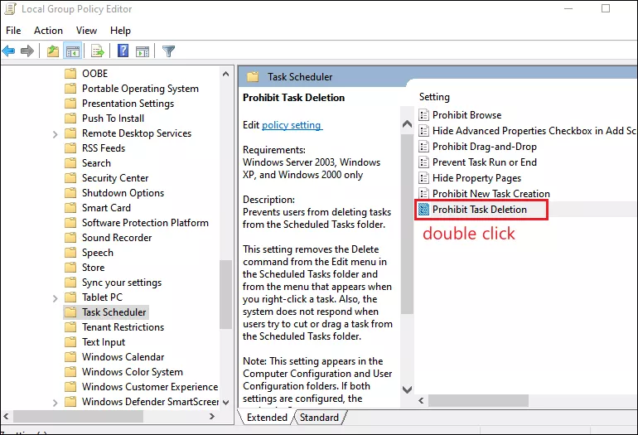Viewport: 638px width, 435px height.
Task: Click tree pane horizontal scroll right arrow
Action: pyautogui.click(x=212, y=416)
